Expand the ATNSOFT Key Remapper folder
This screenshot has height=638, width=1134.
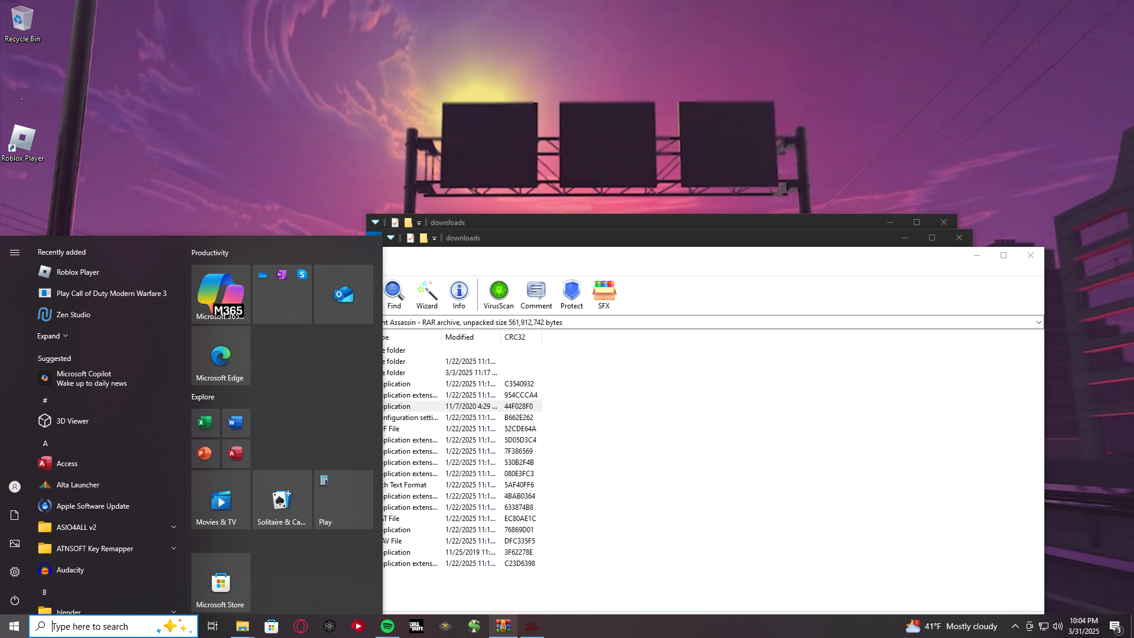174,549
